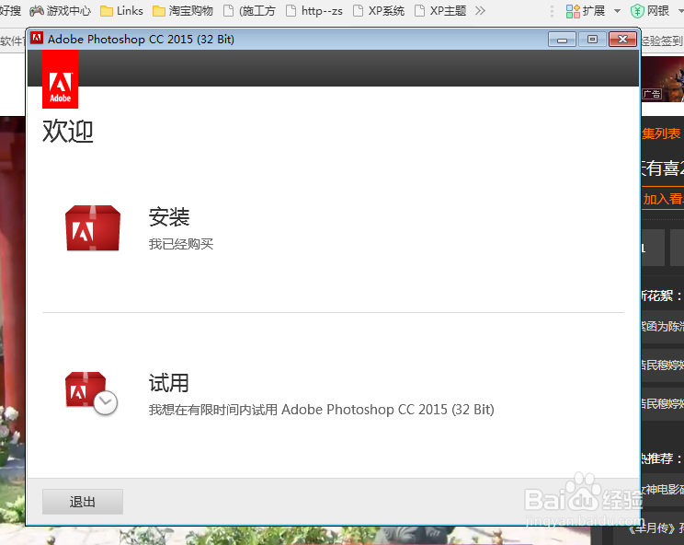The height and width of the screenshot is (545, 684).
Task: Click the Adobe logo in the installer header
Action: pos(60,79)
